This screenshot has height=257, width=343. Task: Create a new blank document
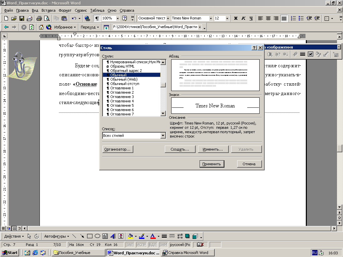[x=6, y=18]
